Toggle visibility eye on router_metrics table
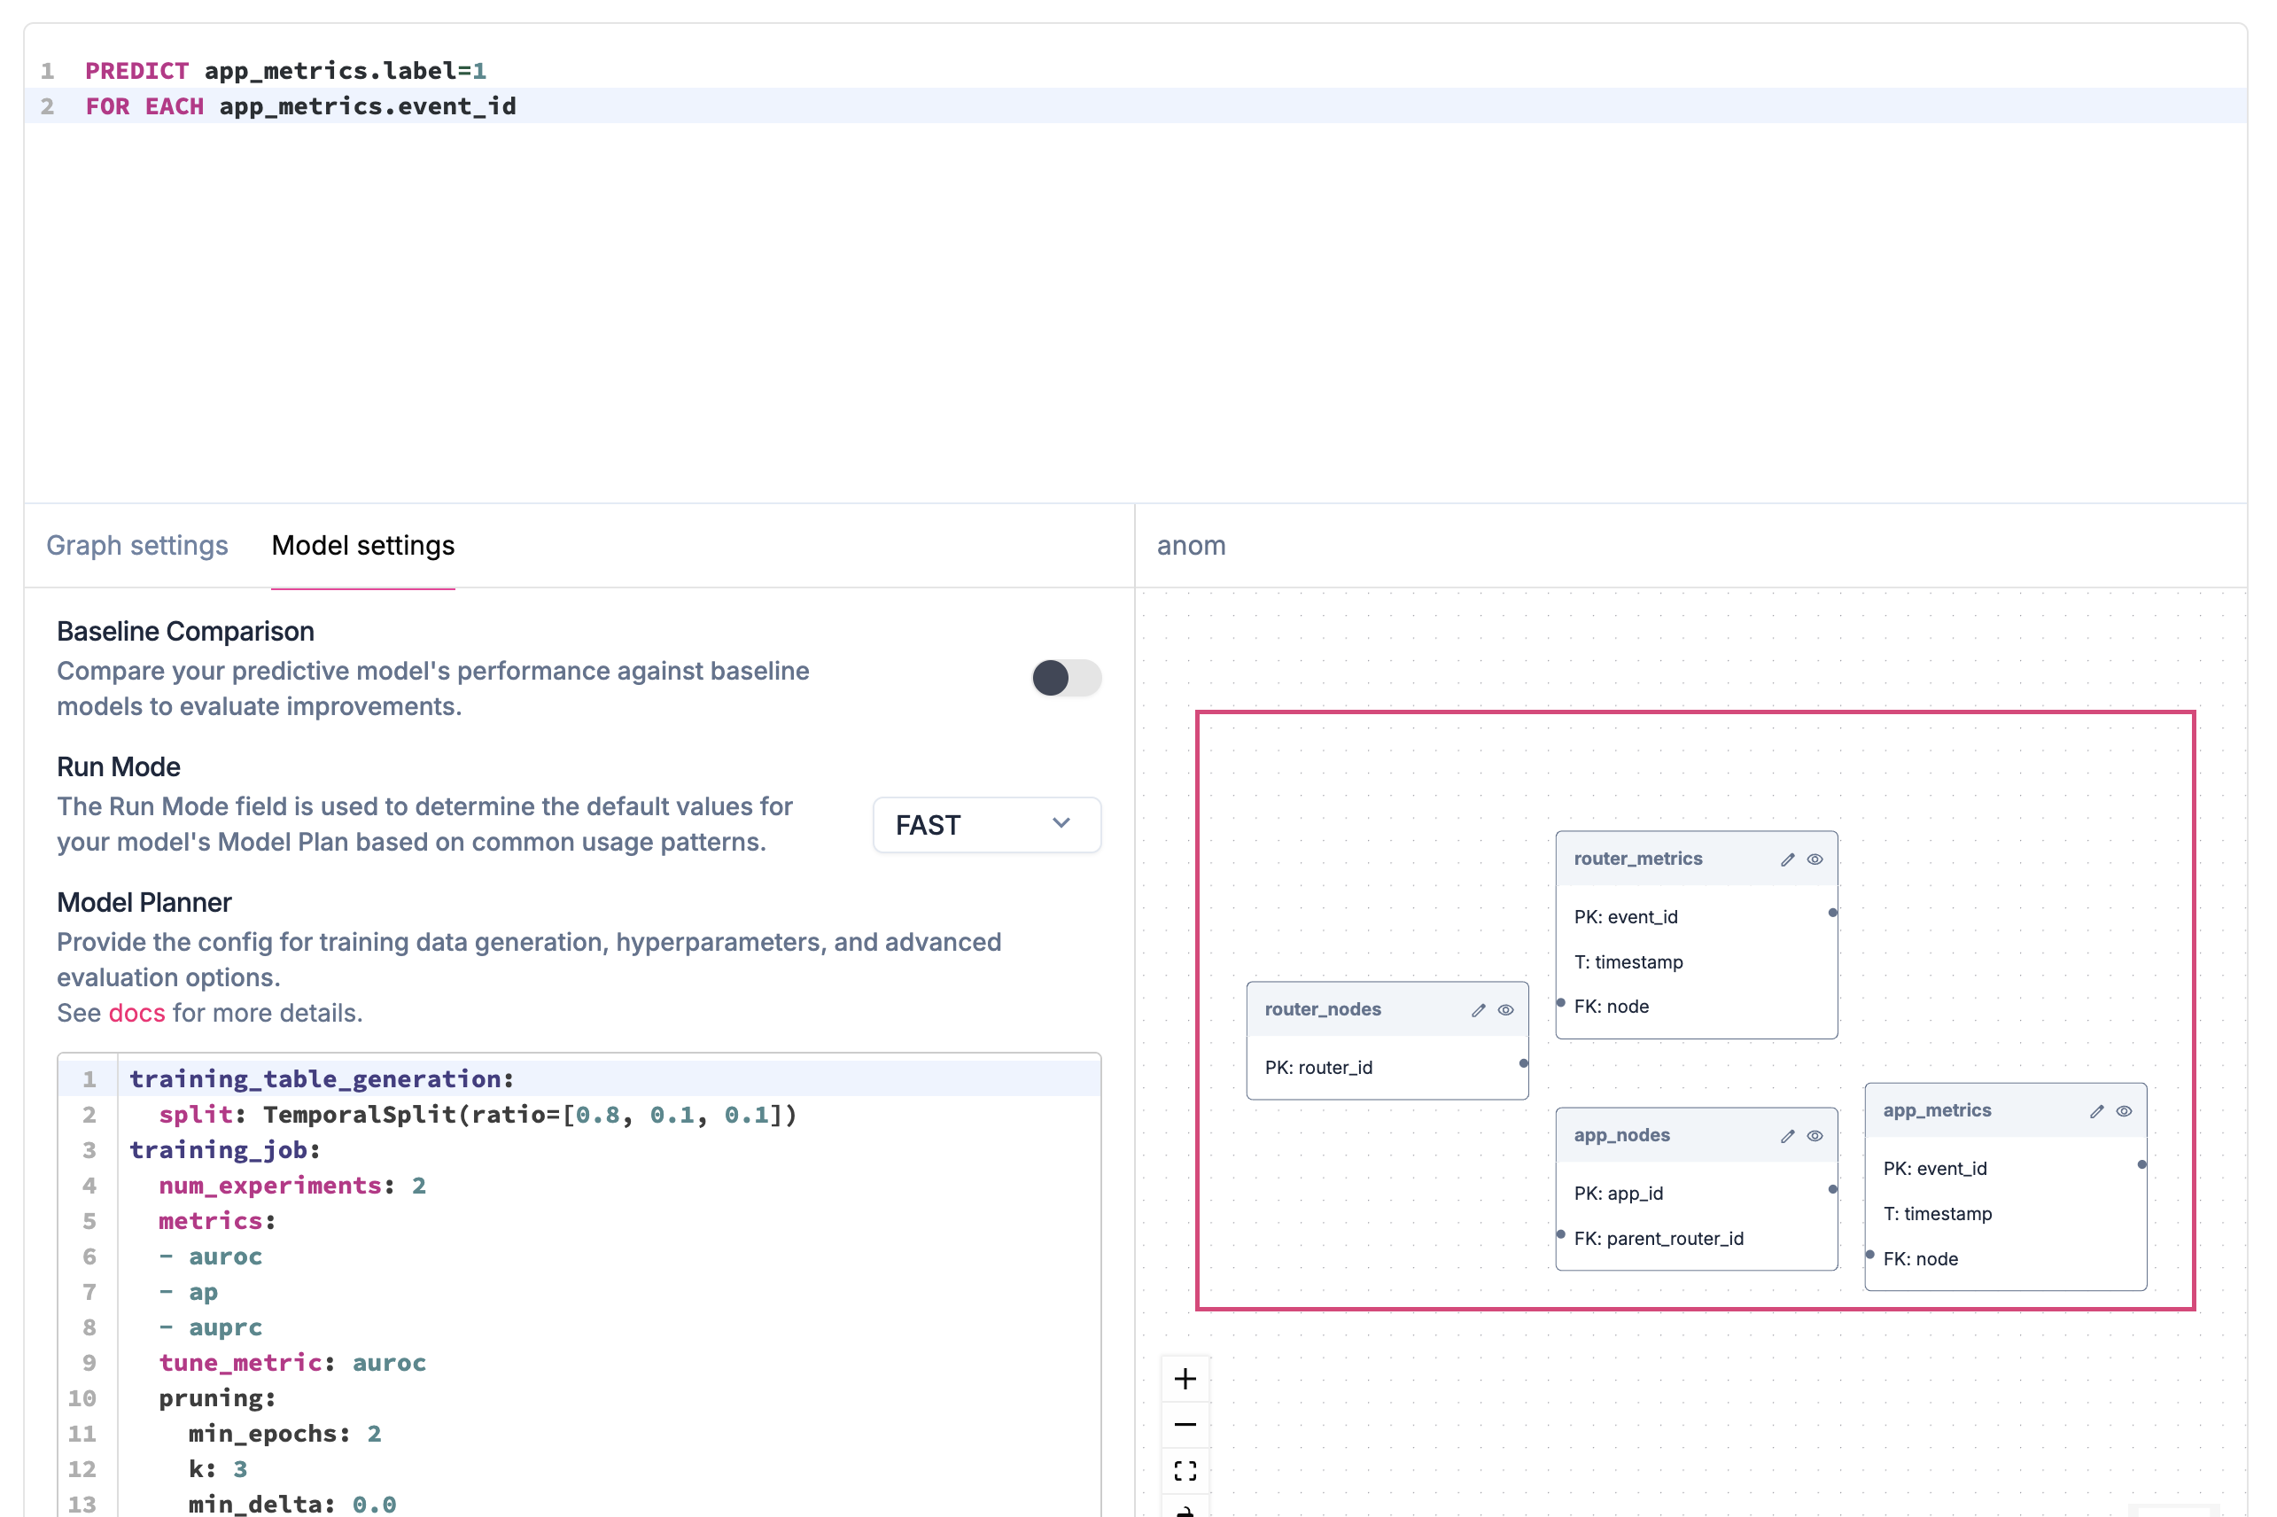 tap(1815, 860)
